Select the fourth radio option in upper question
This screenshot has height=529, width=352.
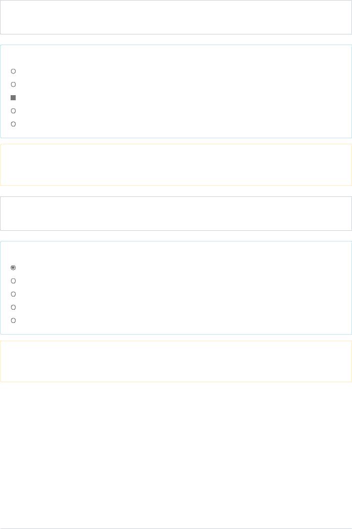pos(13,111)
